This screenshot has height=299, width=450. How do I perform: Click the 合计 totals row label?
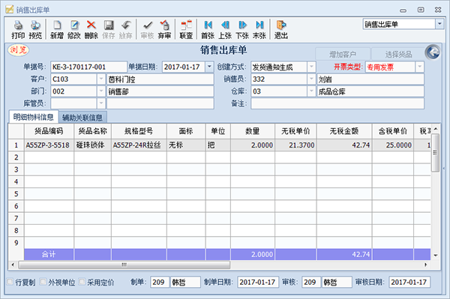tap(49, 254)
